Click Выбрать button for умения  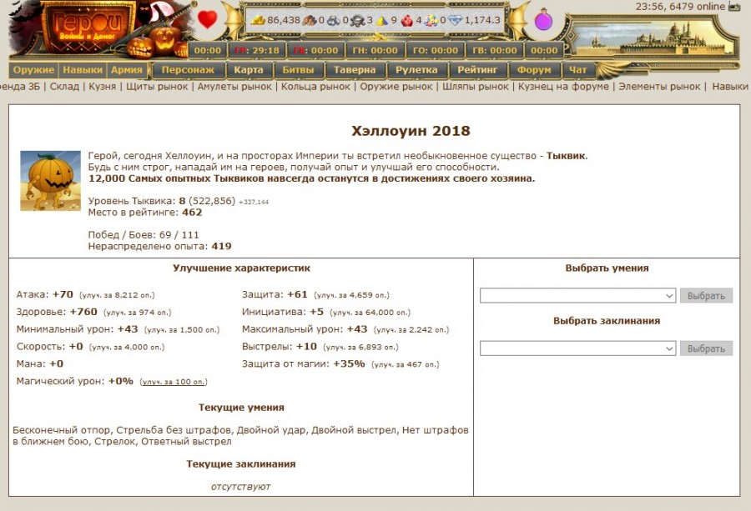coord(706,296)
